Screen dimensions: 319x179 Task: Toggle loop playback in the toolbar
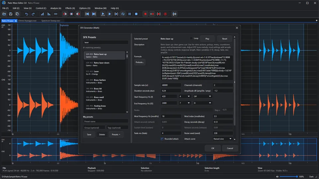(x=123, y=14)
